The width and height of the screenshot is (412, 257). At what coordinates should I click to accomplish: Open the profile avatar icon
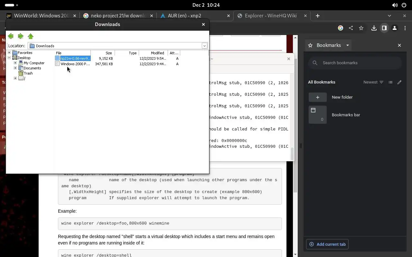point(395,28)
